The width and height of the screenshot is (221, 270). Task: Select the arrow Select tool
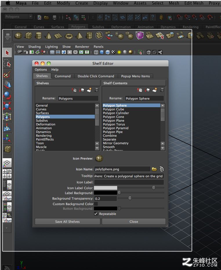(7, 53)
